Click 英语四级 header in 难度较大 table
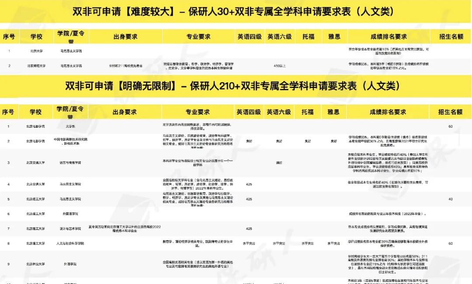 point(250,37)
